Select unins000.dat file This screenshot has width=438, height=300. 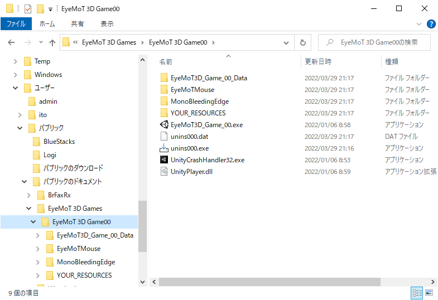coord(189,137)
